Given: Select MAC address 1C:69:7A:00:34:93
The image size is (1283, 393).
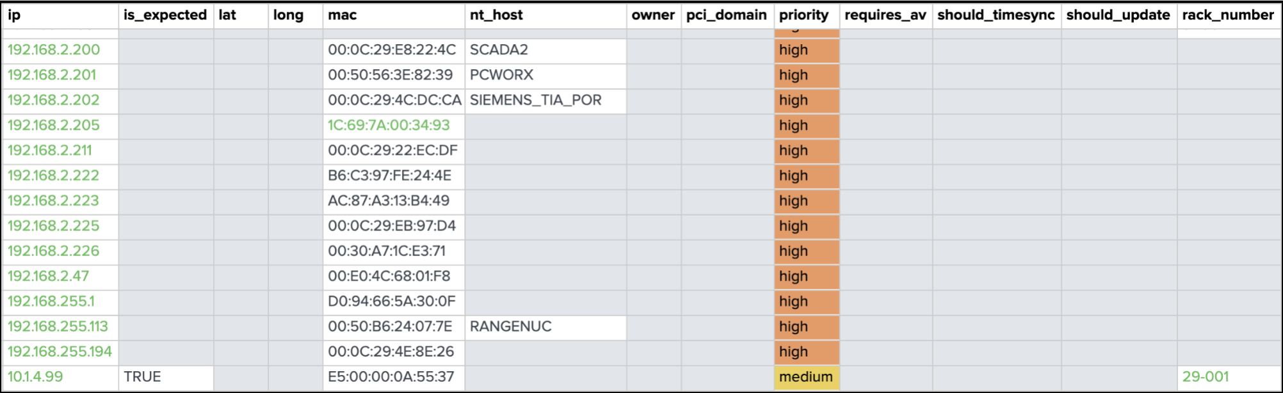Looking at the screenshot, I should (389, 125).
